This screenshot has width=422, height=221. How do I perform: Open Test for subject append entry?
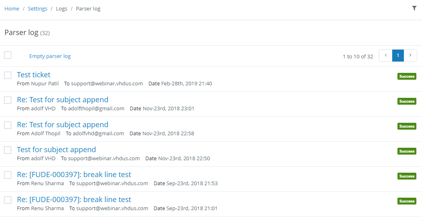(56, 150)
